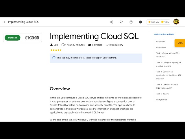Screen dimensions: 185x139
Task: Open the share icon in header
Action: 111,22
